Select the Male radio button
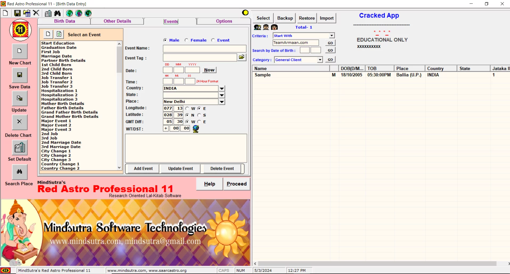Screen dimensions: 510x274 click(165, 40)
